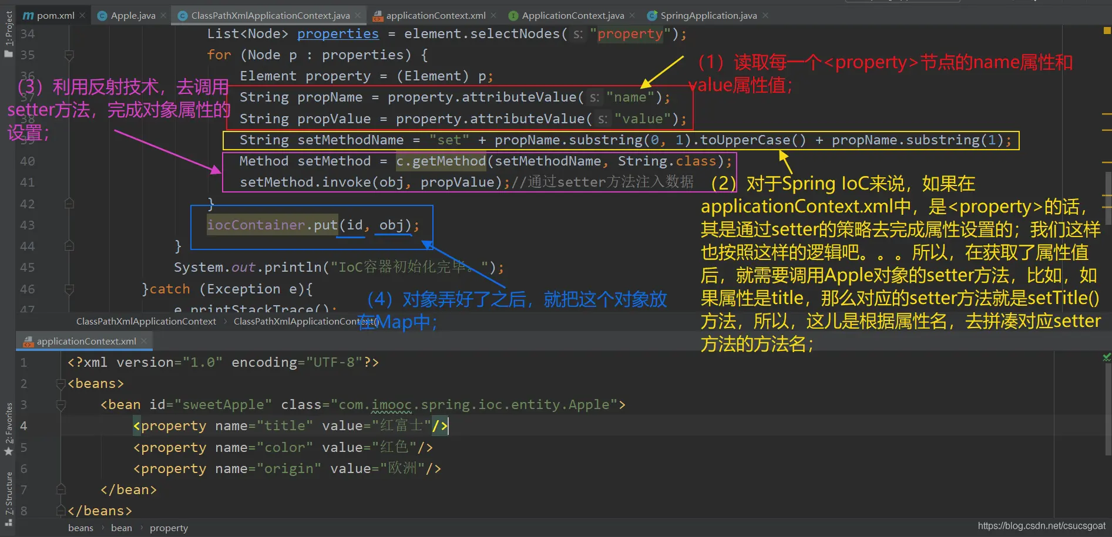Click the "origin" name attribute value
The image size is (1112, 537).
(289, 469)
